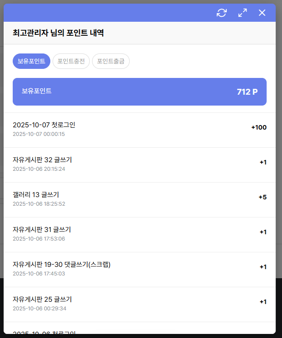Click the 보유포인트 label in the blue banner
282x338 pixels.
click(37, 91)
